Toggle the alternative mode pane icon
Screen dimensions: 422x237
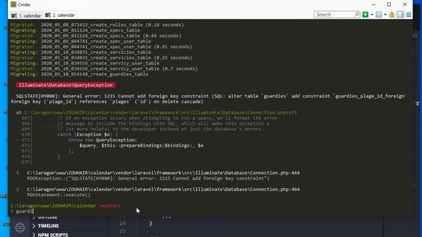400,14
